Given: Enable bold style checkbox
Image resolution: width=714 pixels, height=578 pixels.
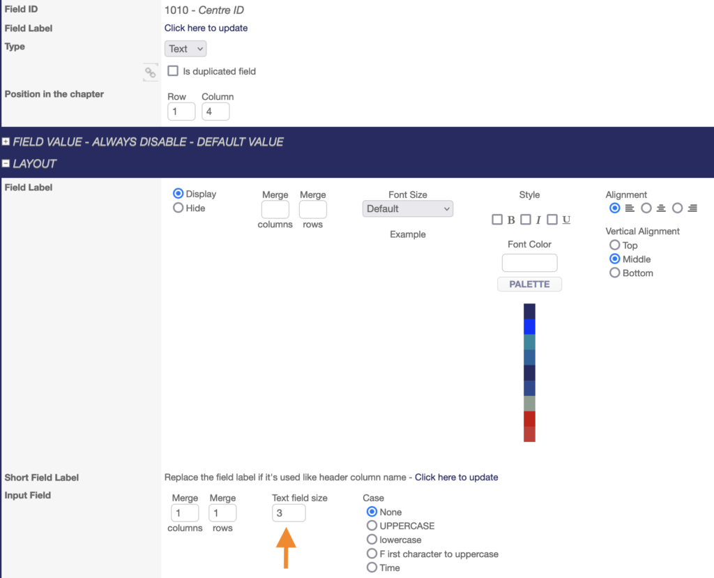Looking at the screenshot, I should pos(497,220).
